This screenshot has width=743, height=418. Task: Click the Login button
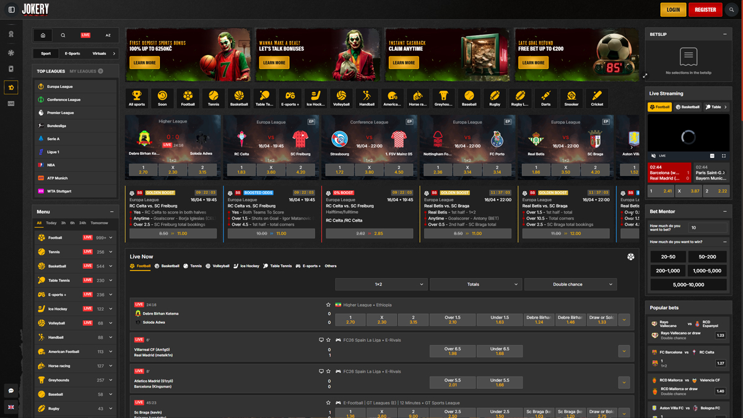coord(673,10)
